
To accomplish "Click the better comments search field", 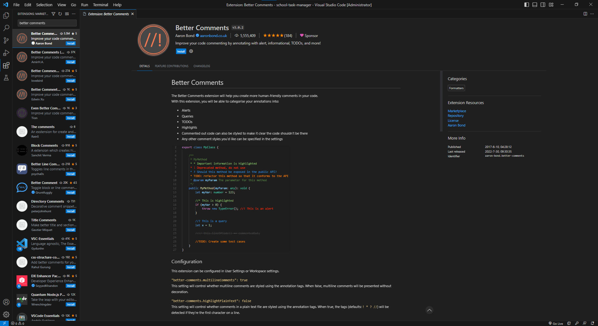I will click(47, 23).
